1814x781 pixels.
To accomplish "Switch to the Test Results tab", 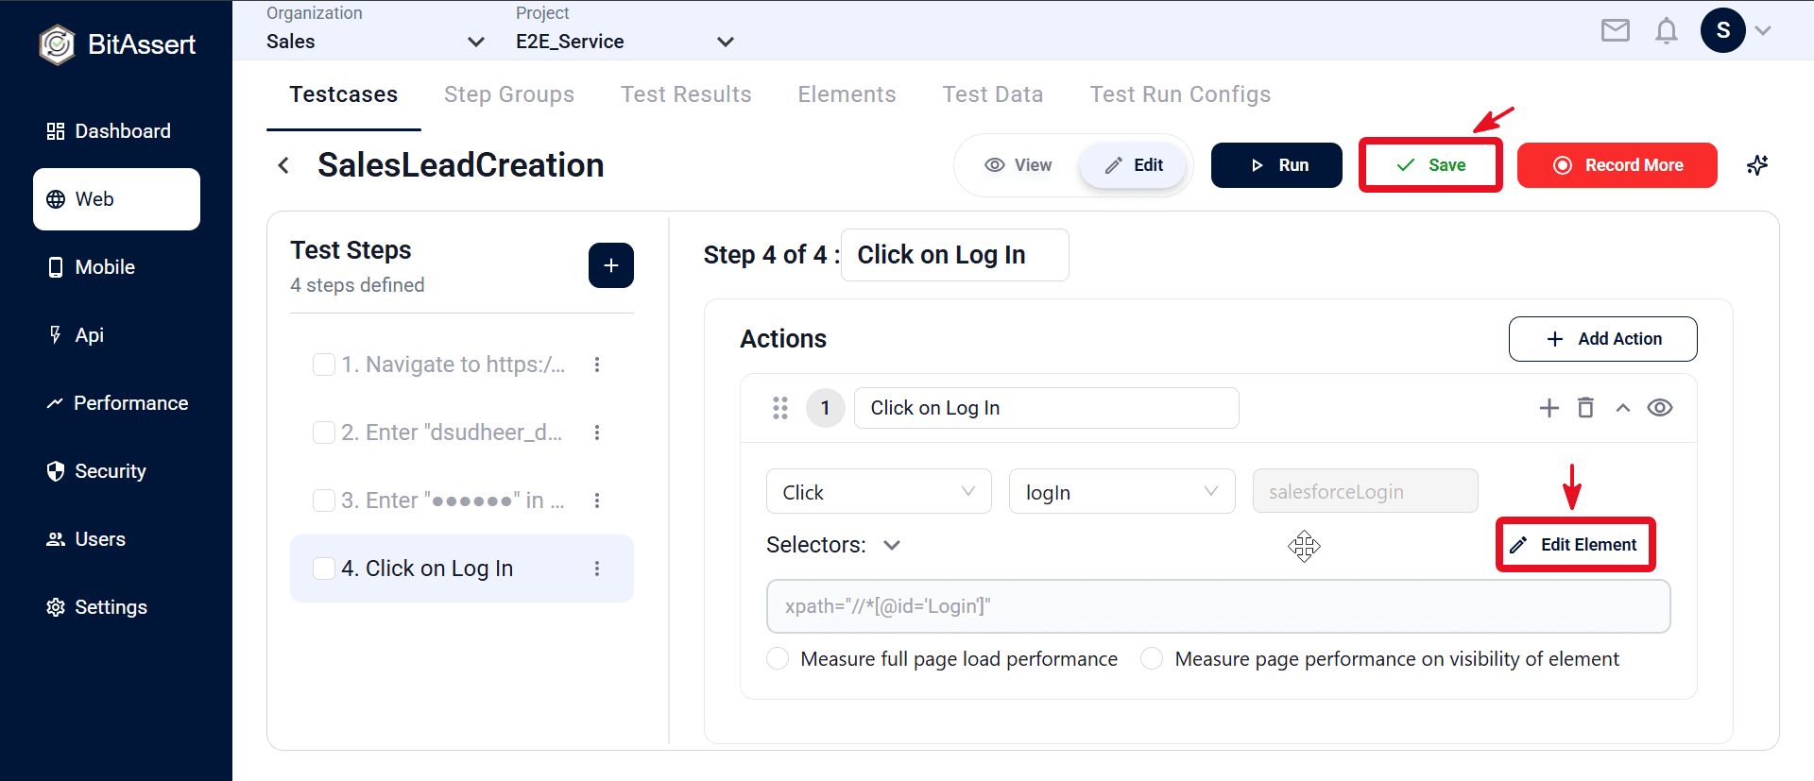I will (686, 94).
